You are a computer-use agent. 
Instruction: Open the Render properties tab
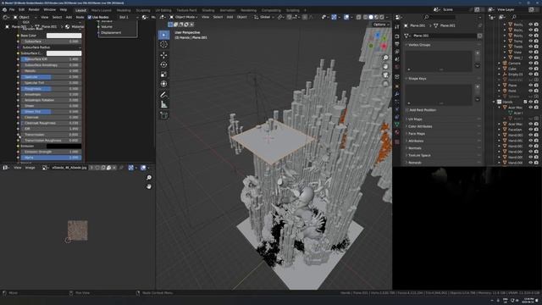[397, 36]
